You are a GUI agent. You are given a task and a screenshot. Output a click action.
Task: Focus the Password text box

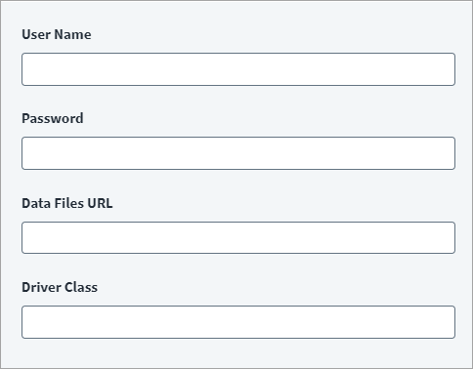point(238,153)
